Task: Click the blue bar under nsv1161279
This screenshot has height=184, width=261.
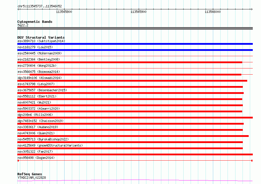Action: coord(135,50)
